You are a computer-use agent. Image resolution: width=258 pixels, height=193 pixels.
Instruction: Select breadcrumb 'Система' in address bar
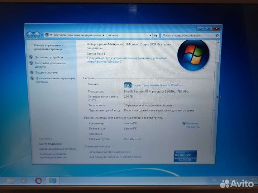pos(112,35)
